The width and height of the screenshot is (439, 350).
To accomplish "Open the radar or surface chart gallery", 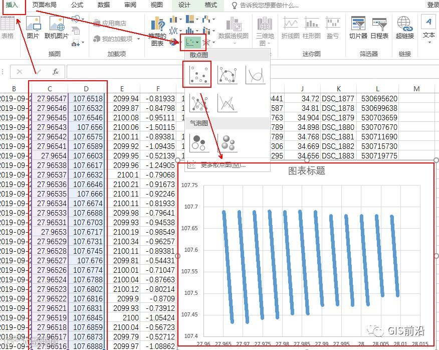I will [x=208, y=42].
